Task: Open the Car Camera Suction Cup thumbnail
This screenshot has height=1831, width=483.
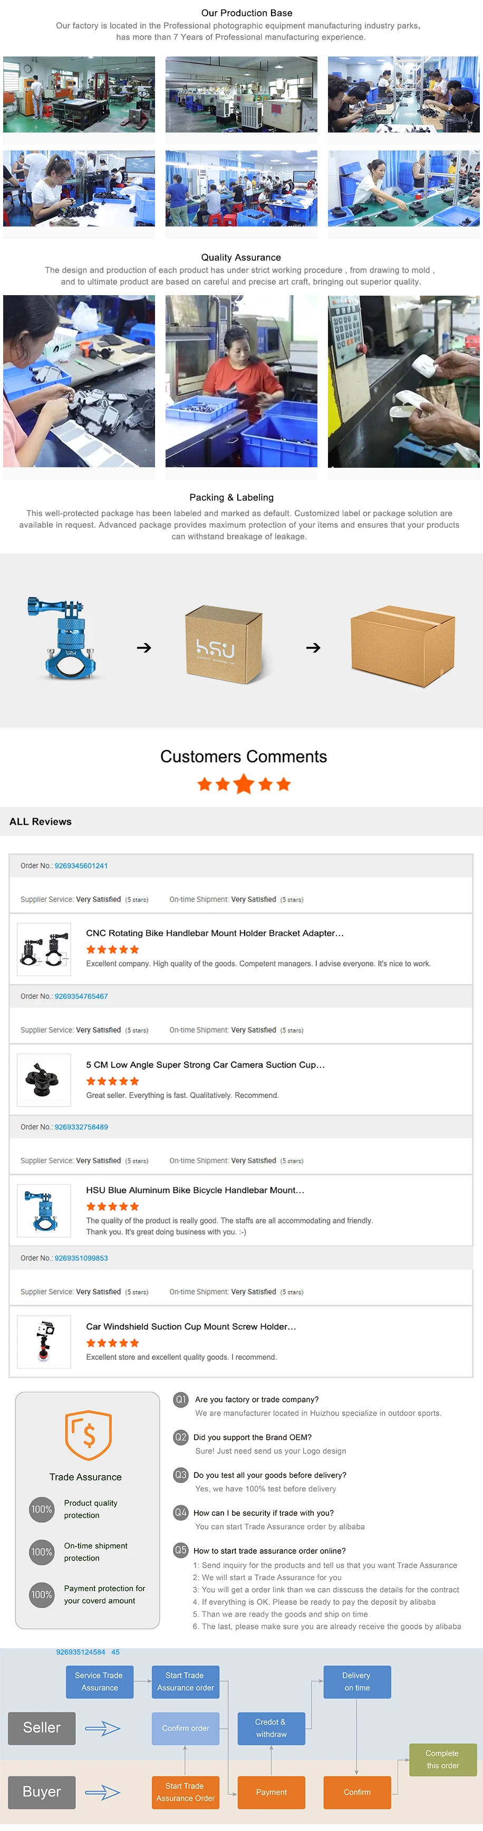Action: point(44,1080)
